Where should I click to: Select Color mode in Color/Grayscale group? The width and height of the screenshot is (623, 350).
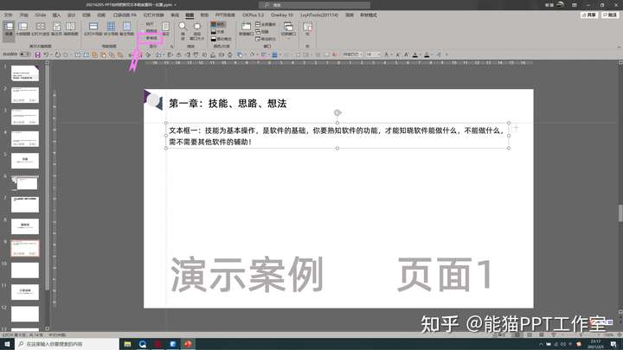tap(218, 24)
